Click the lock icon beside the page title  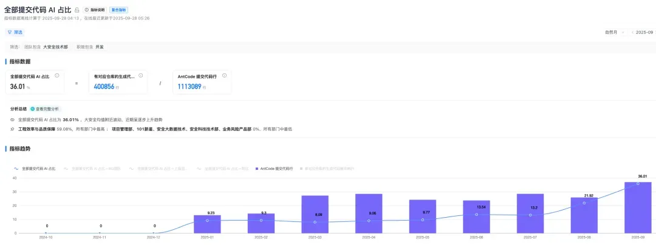pyautogui.click(x=77, y=10)
